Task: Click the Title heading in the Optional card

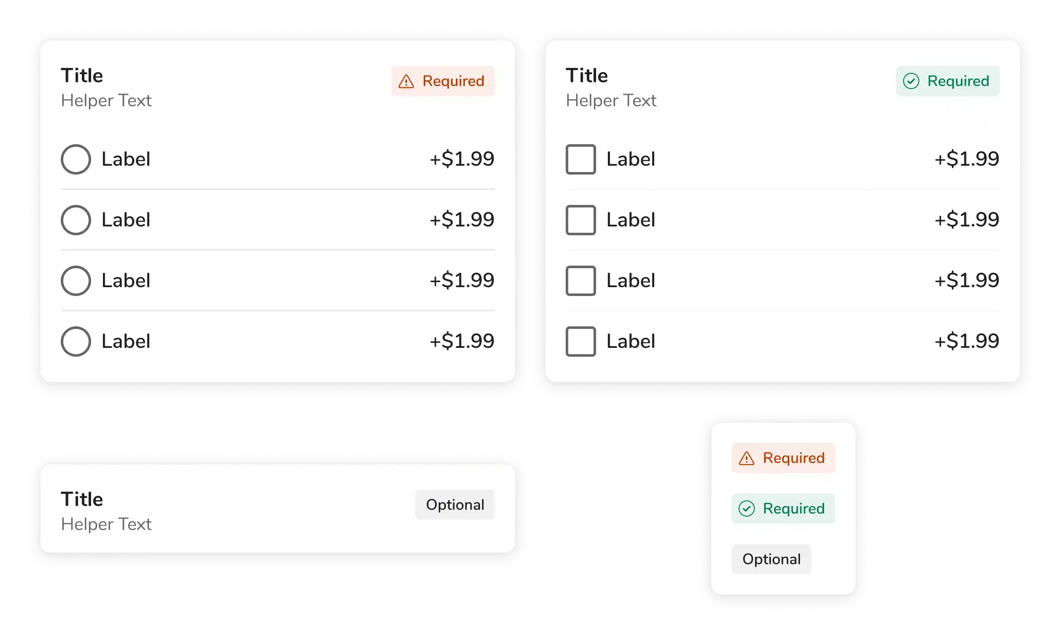Action: pyautogui.click(x=82, y=499)
